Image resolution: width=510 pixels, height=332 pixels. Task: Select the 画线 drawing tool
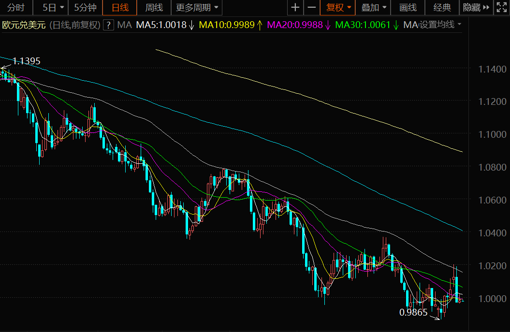point(408,7)
